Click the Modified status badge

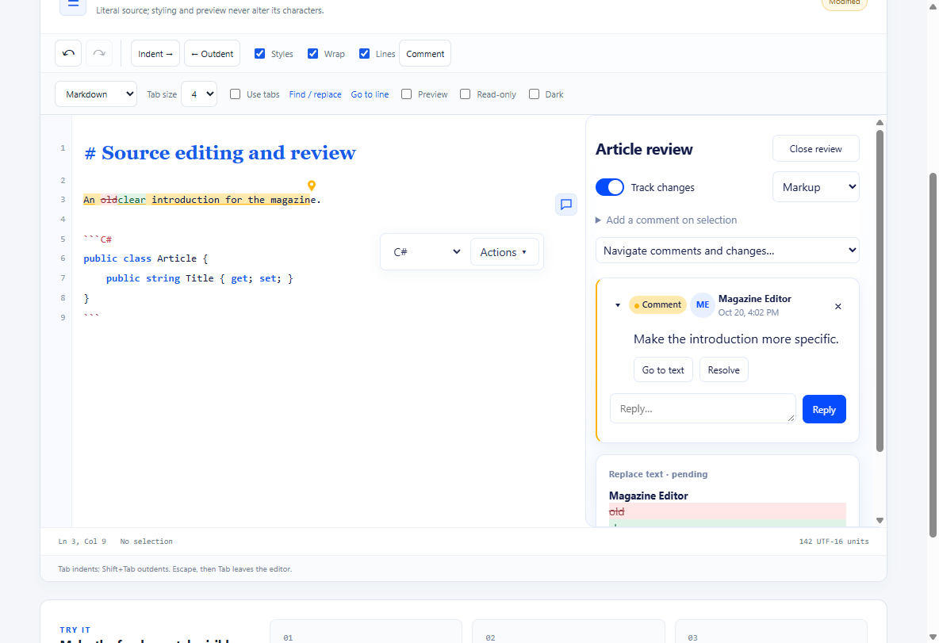coord(845,3)
